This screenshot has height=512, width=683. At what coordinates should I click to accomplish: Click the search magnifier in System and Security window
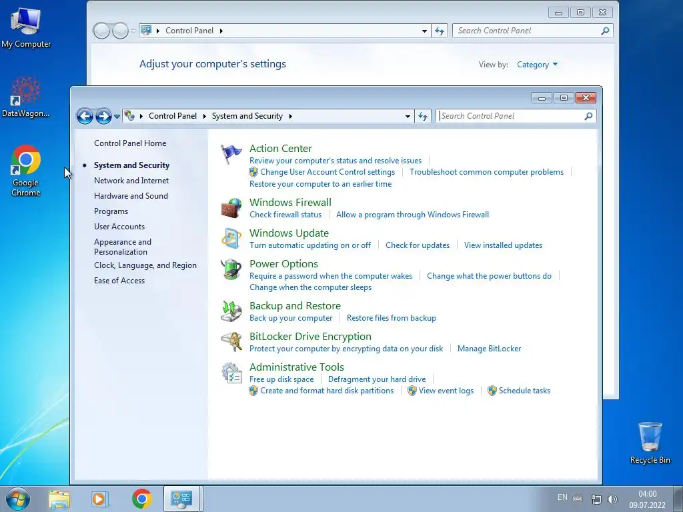(x=588, y=116)
